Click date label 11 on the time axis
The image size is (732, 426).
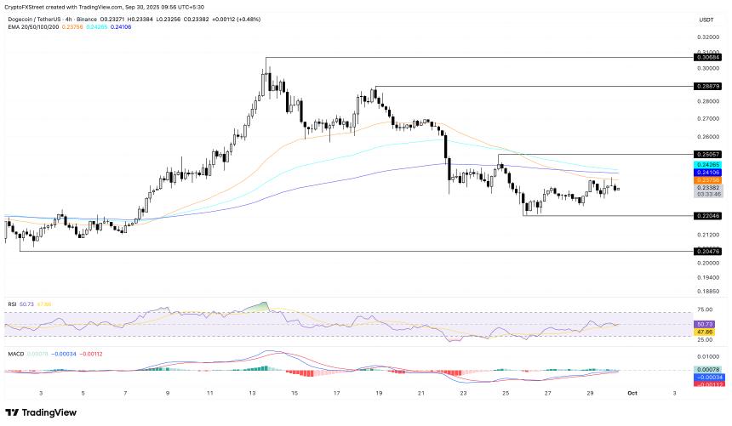point(210,394)
